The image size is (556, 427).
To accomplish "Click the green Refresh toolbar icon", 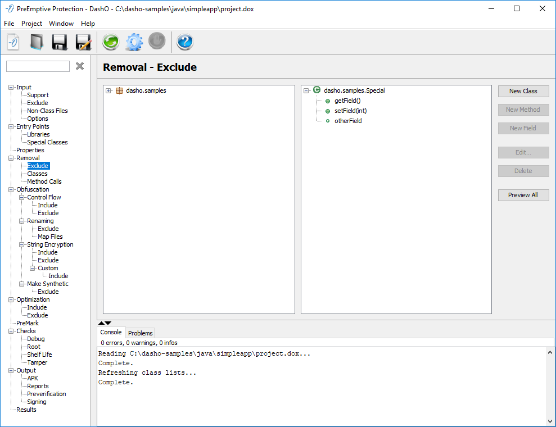I will [111, 42].
